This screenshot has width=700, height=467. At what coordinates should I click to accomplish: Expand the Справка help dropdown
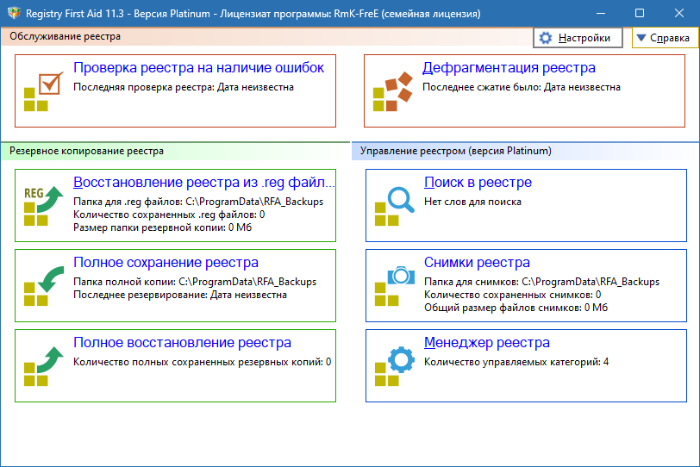tap(665, 38)
